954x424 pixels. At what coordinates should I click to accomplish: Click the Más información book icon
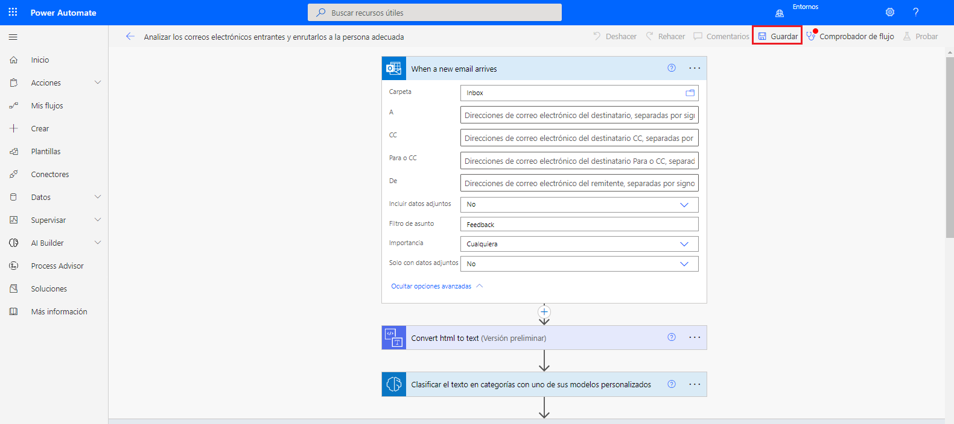14,311
